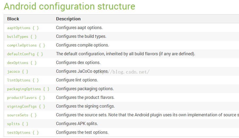
Task: Click the Configures APK splits description
Action: point(77,123)
